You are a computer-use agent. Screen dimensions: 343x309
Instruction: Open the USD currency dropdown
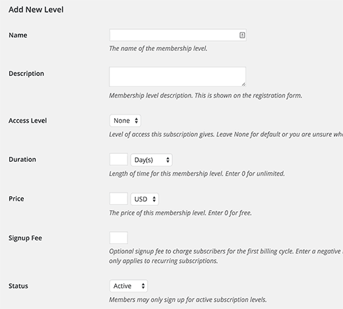coord(144,199)
